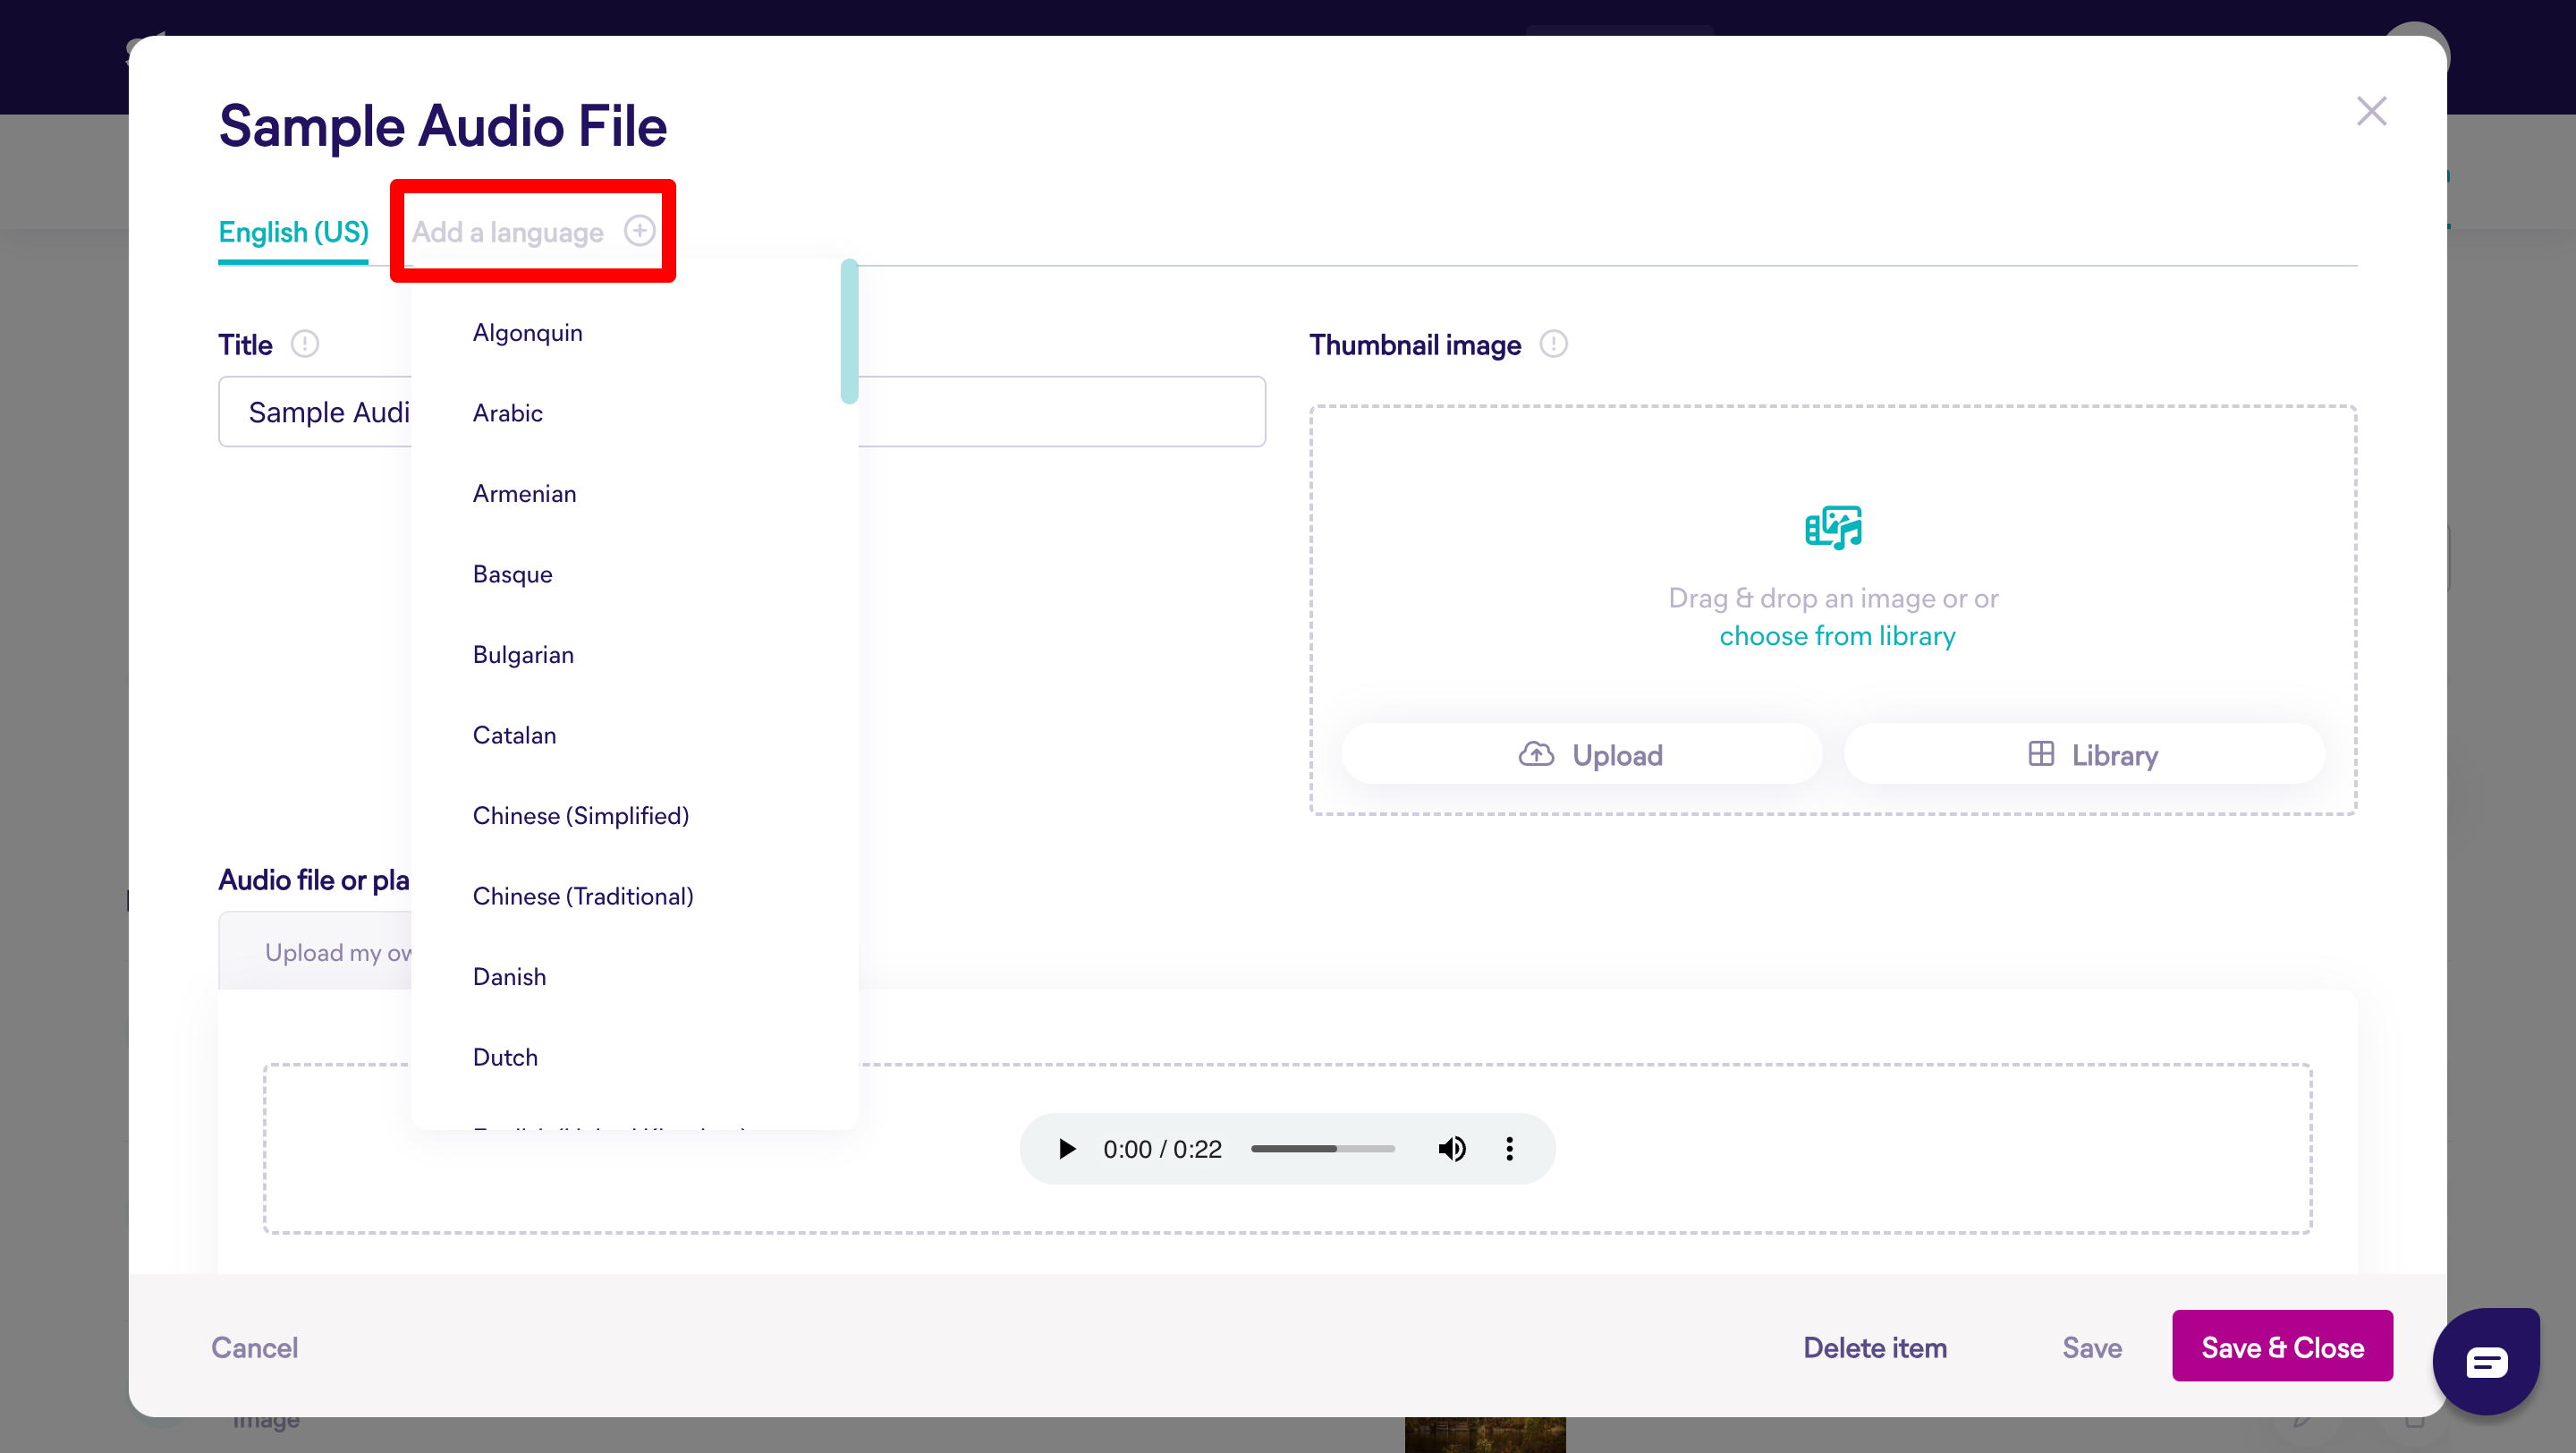Click the Thumbnail image info icon

pyautogui.click(x=1553, y=344)
